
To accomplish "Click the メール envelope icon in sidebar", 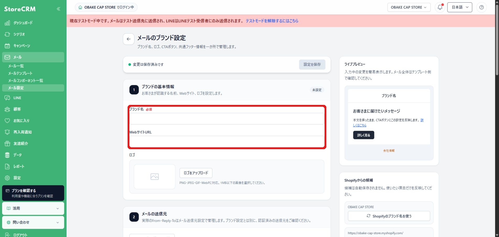I will [x=7, y=57].
